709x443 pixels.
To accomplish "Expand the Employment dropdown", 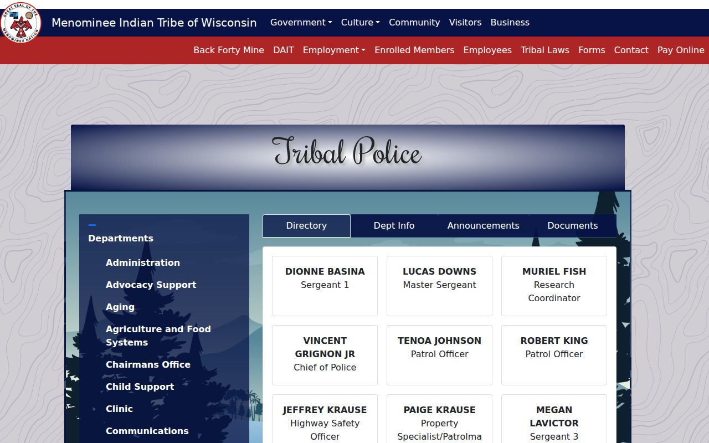I will [x=334, y=50].
